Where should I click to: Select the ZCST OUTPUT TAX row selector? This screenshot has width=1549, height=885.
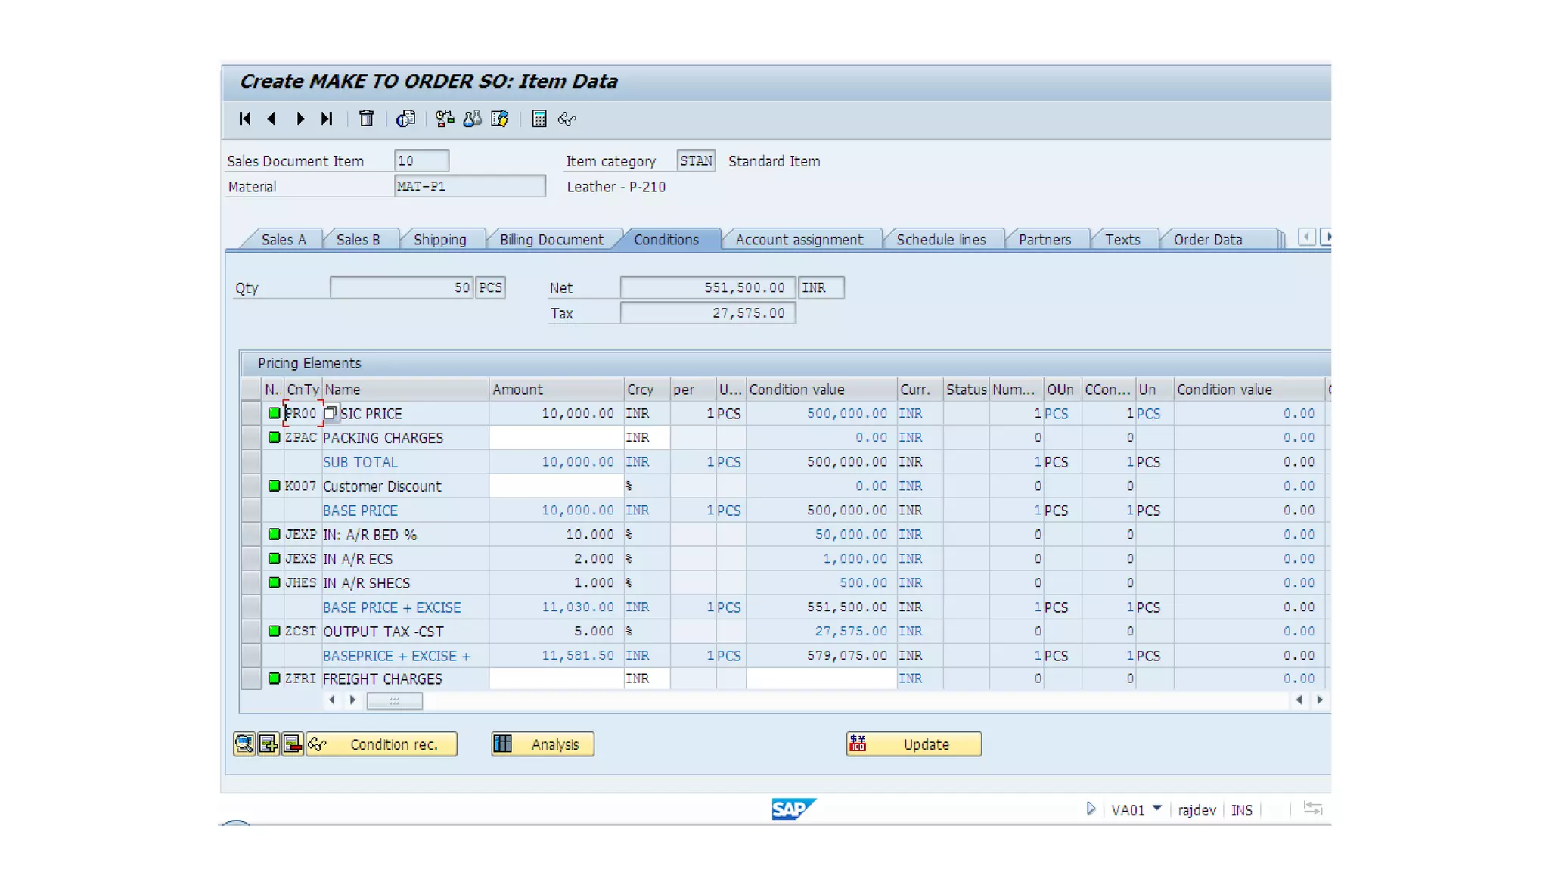click(x=250, y=632)
